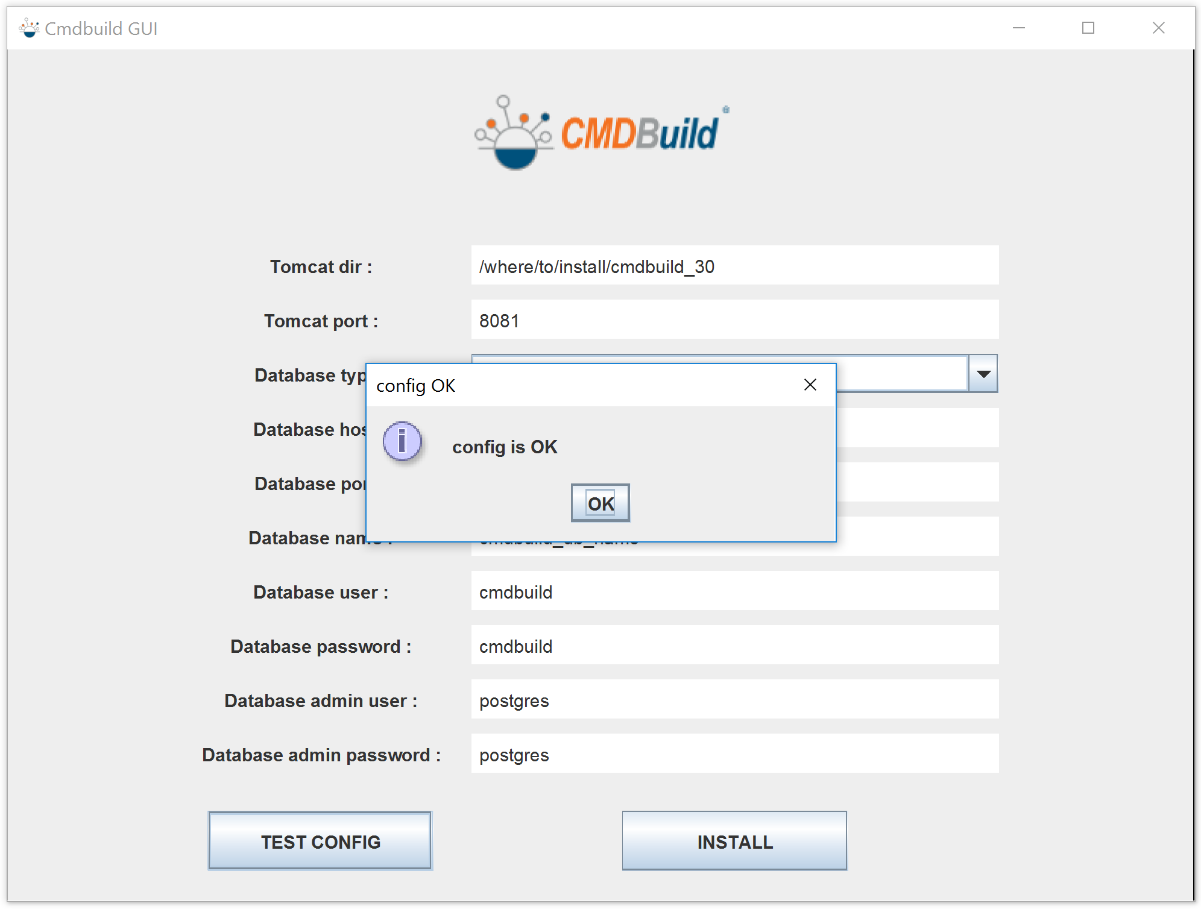The height and width of the screenshot is (909, 1201).
Task: Open the Database type dropdown arrow
Action: coord(983,374)
